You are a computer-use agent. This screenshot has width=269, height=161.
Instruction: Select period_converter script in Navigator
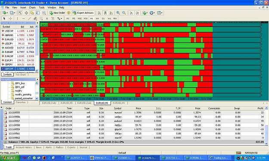click(24, 98)
